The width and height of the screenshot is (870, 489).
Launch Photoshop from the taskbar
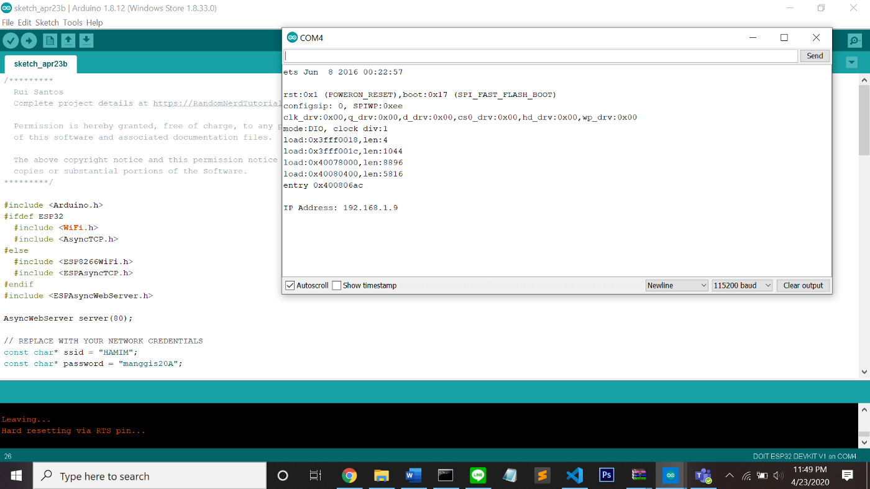pos(607,475)
